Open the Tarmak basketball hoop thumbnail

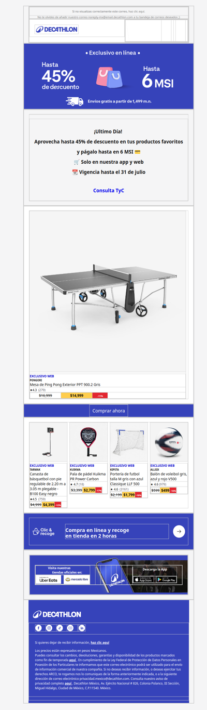point(48,442)
